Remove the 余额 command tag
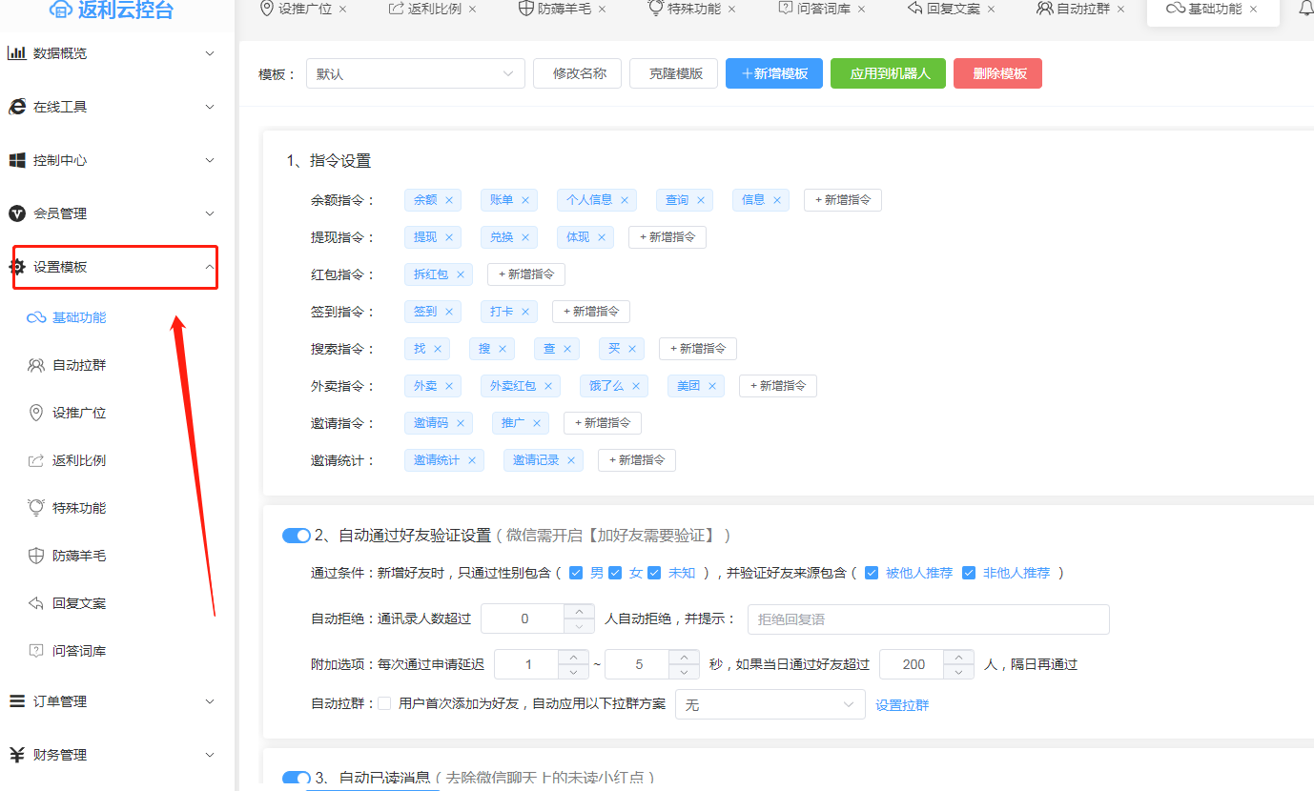 click(x=449, y=200)
